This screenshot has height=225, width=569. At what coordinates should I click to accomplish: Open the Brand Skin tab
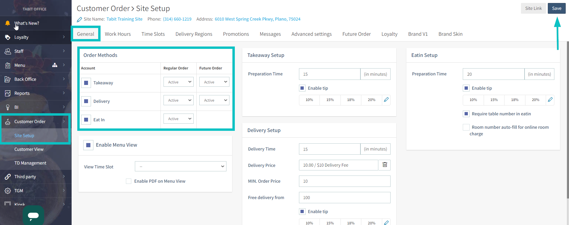point(451,34)
